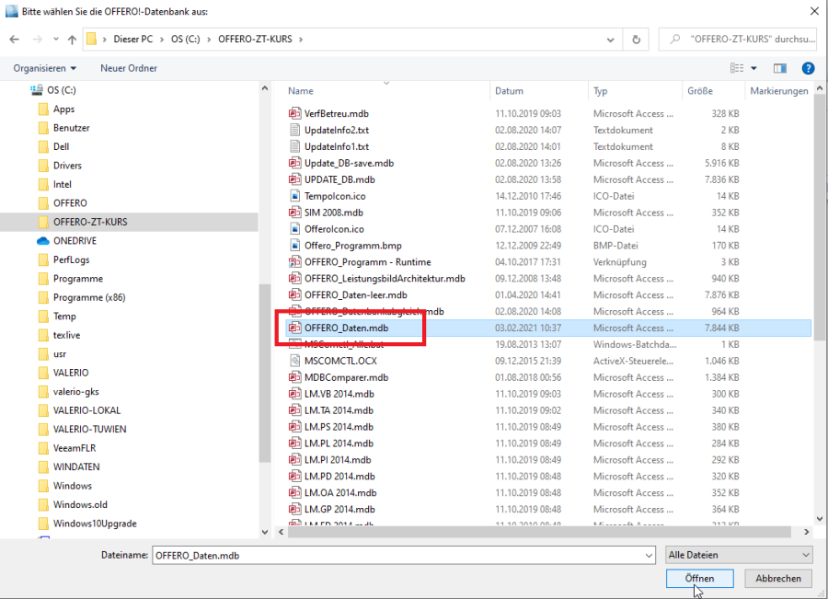828x599 pixels.
Task: Refresh the current folder view
Action: point(636,40)
